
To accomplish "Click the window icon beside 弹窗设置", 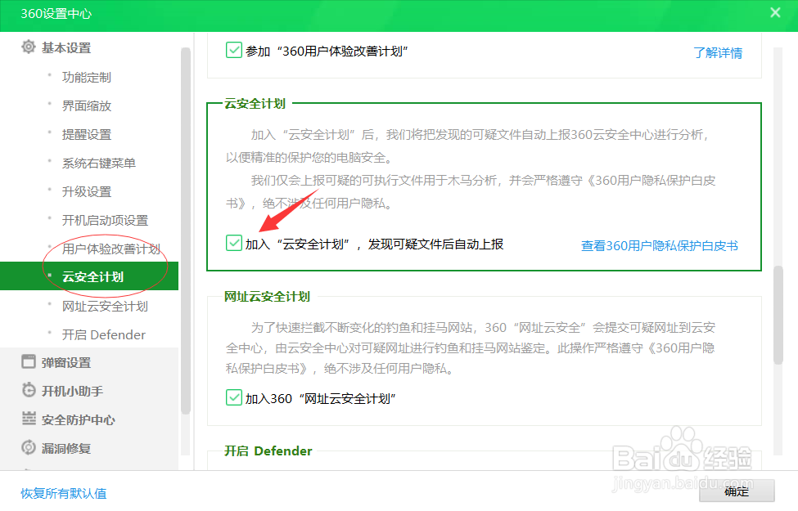I will (x=29, y=362).
